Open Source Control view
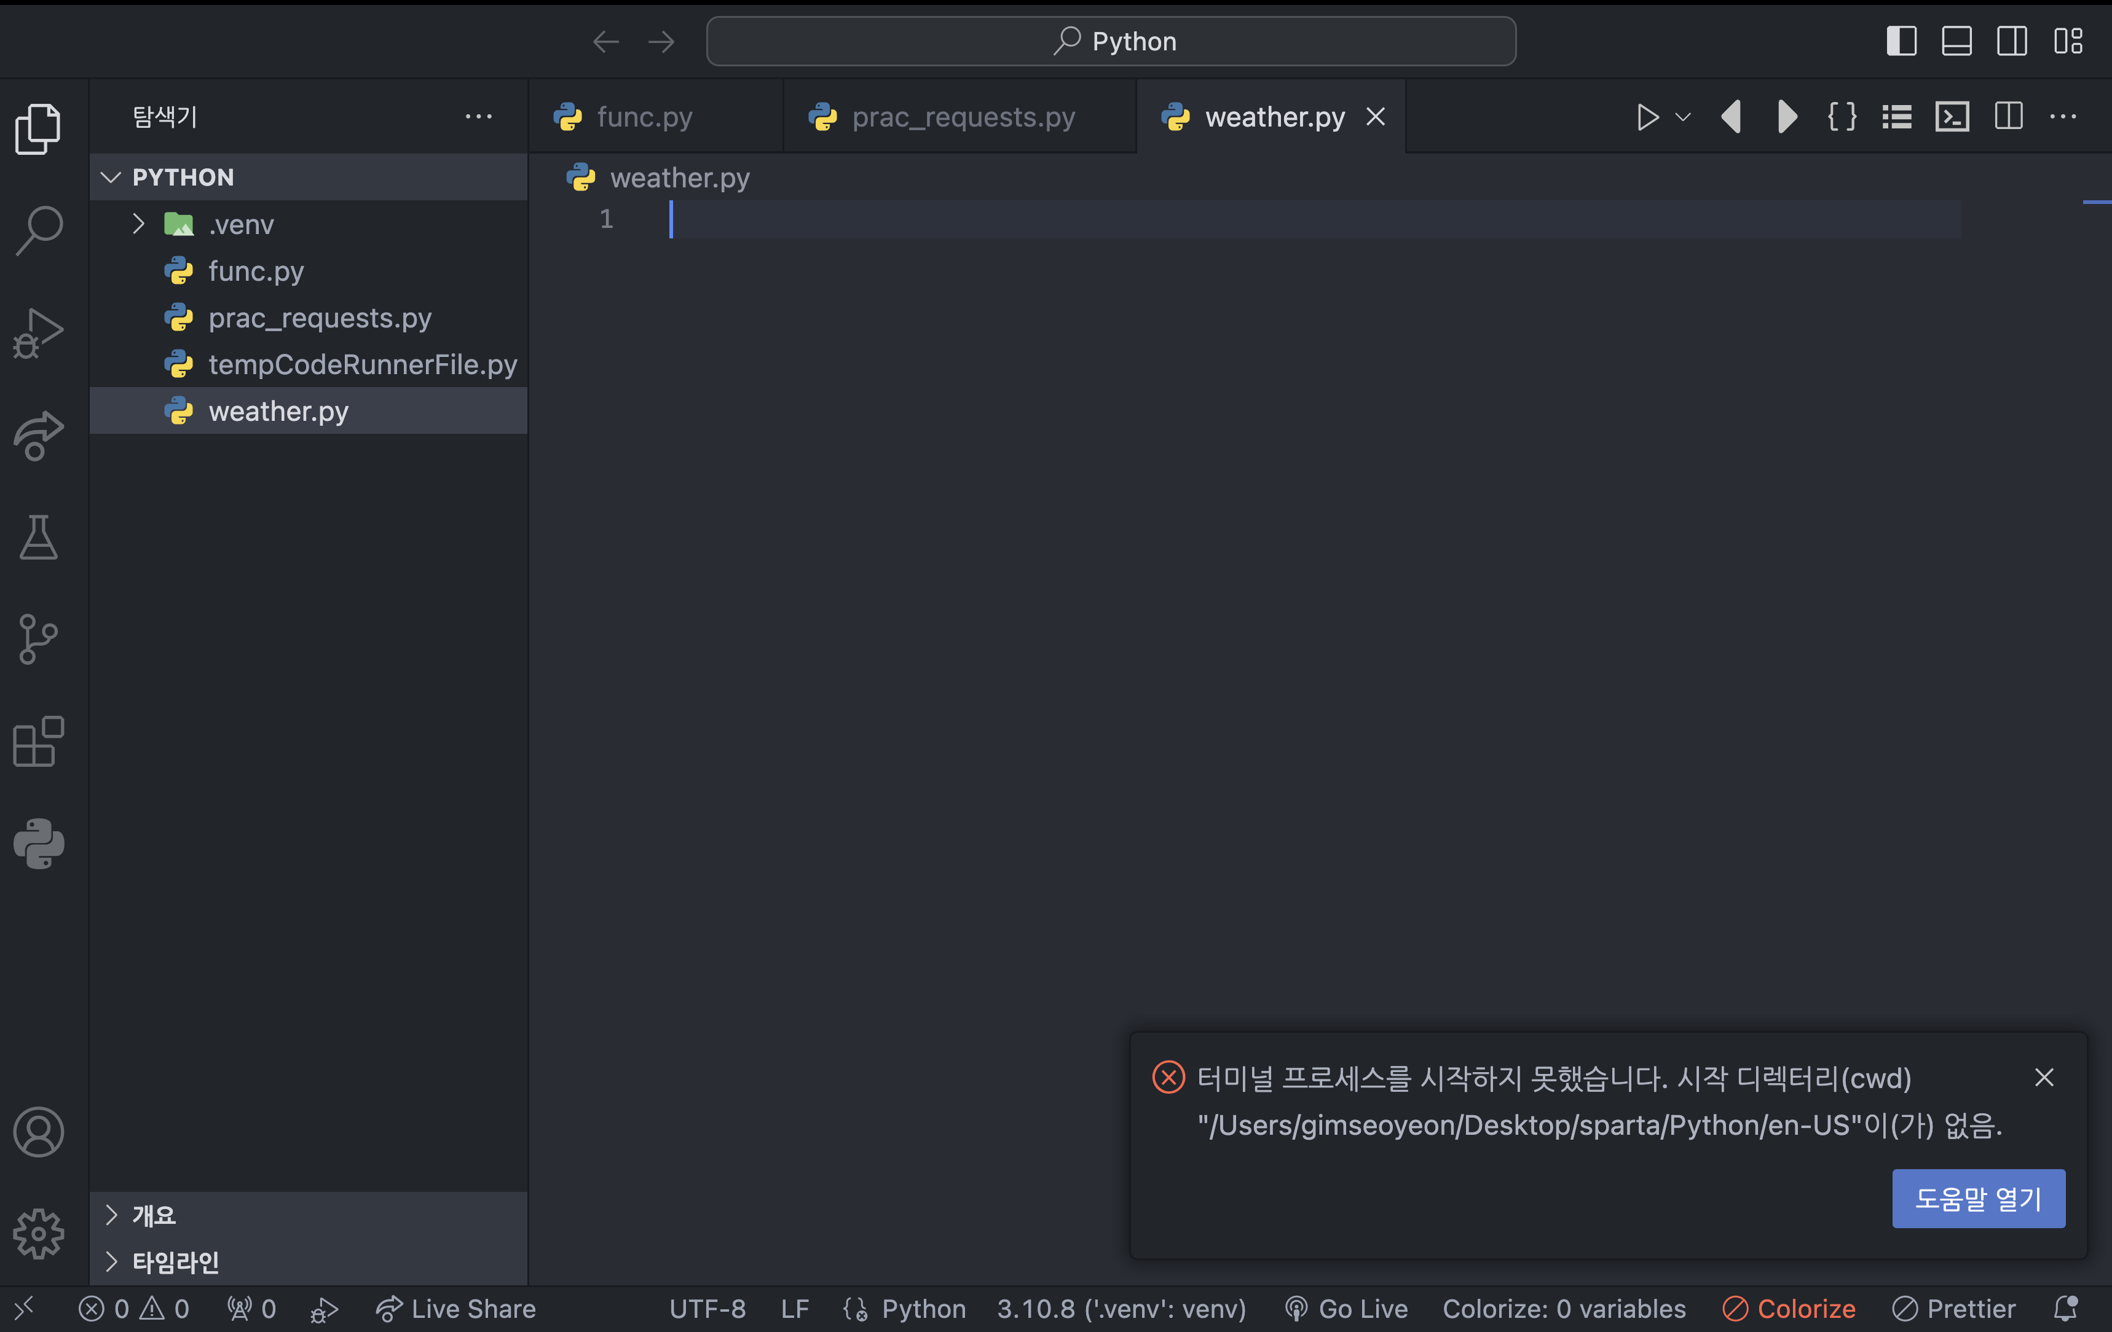 click(x=39, y=639)
